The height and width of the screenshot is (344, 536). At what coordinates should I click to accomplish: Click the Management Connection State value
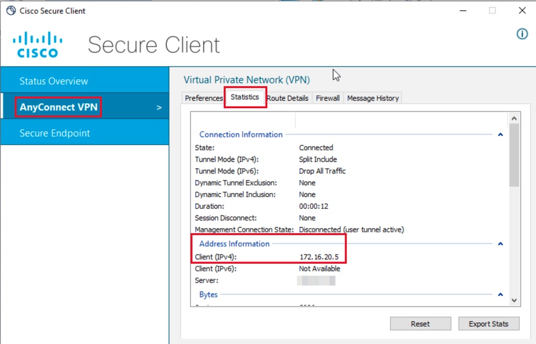coord(351,230)
